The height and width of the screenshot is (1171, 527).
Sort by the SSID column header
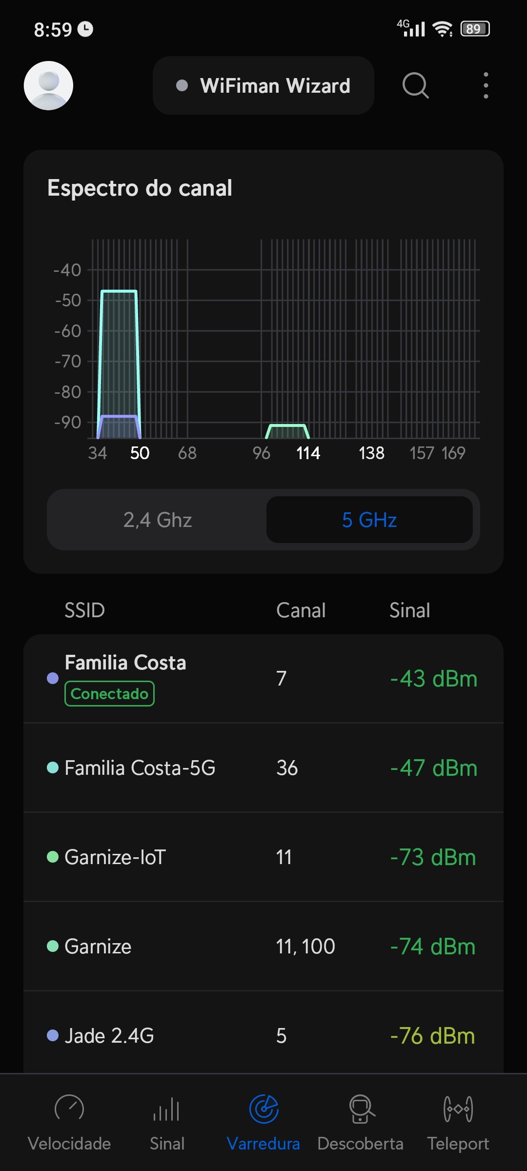pos(85,610)
